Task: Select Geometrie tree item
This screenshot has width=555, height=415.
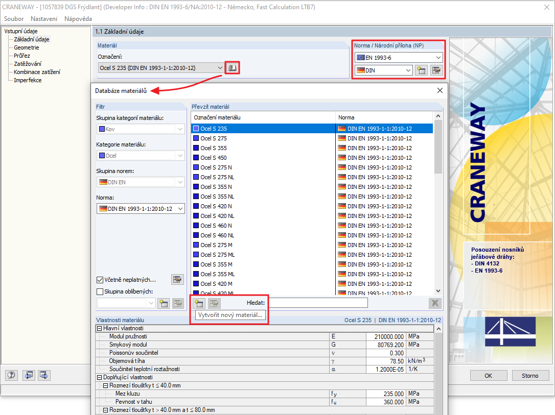Action: tap(27, 47)
